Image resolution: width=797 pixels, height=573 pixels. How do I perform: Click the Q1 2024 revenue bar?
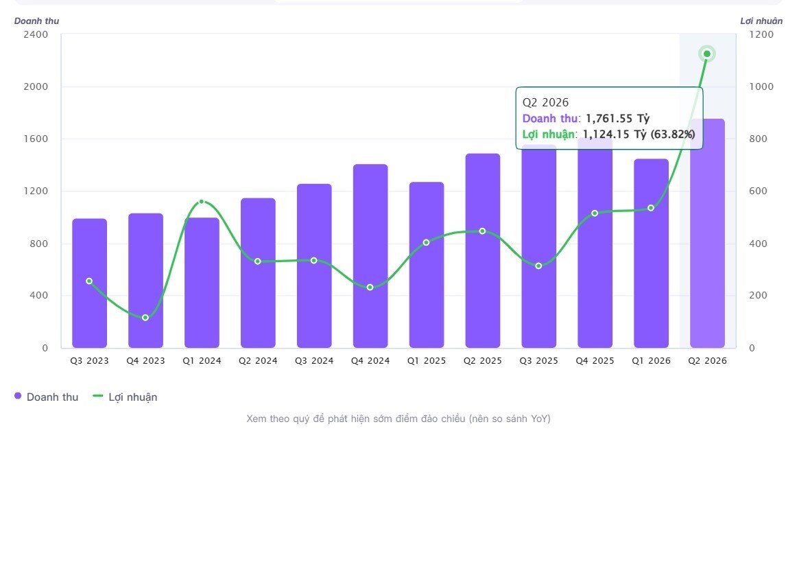click(x=202, y=283)
